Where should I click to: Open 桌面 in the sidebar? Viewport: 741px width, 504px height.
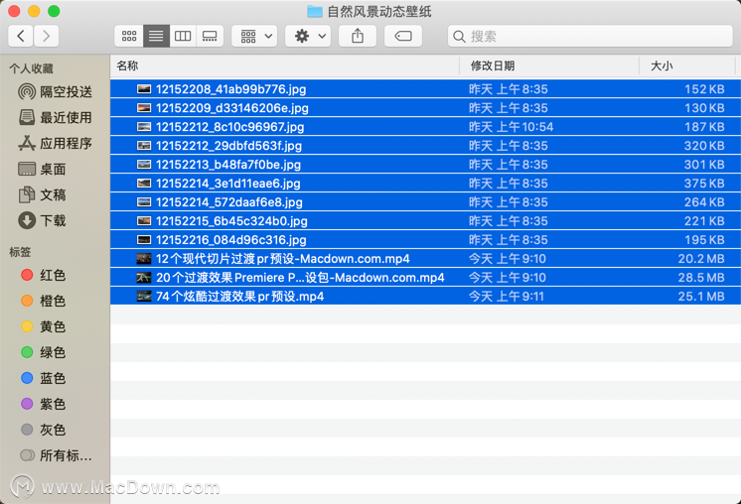[42, 169]
